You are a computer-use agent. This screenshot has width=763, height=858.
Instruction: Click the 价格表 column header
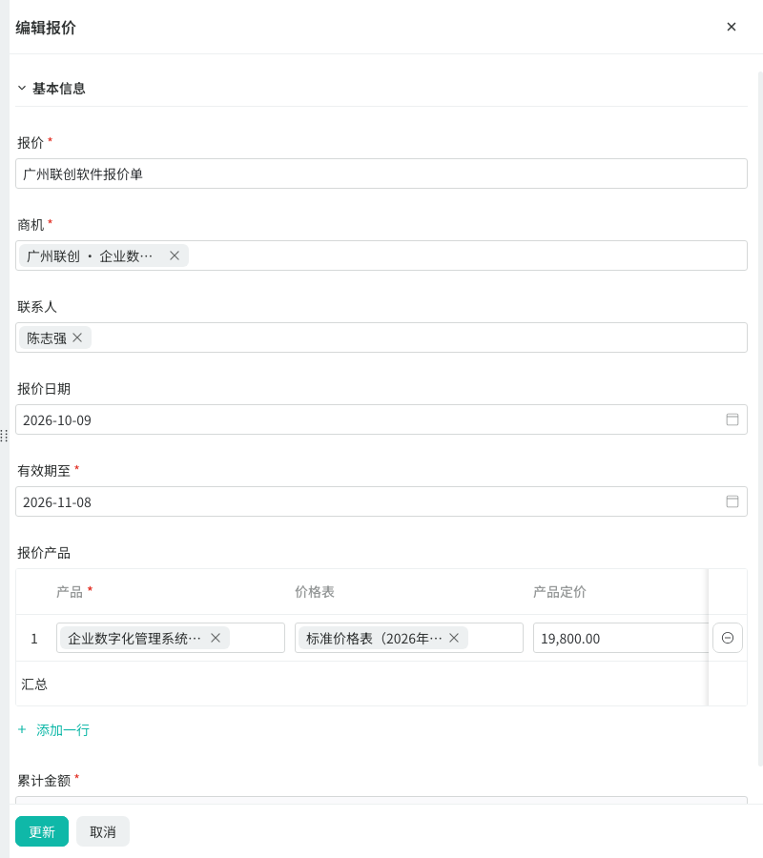[x=314, y=591]
